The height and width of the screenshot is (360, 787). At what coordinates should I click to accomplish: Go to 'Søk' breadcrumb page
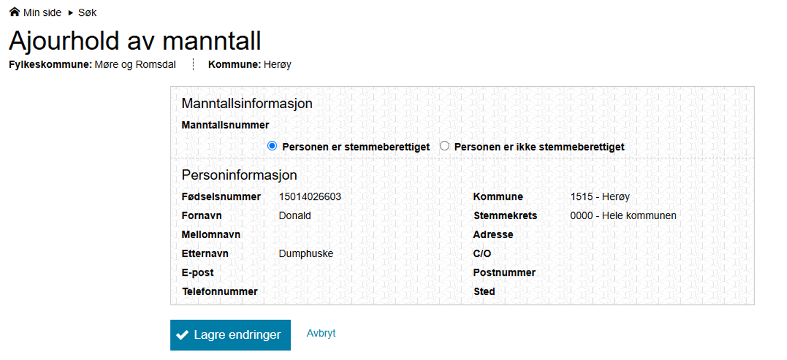87,13
